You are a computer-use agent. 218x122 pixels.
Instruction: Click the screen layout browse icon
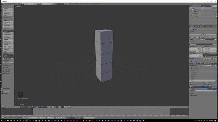[22, 4]
